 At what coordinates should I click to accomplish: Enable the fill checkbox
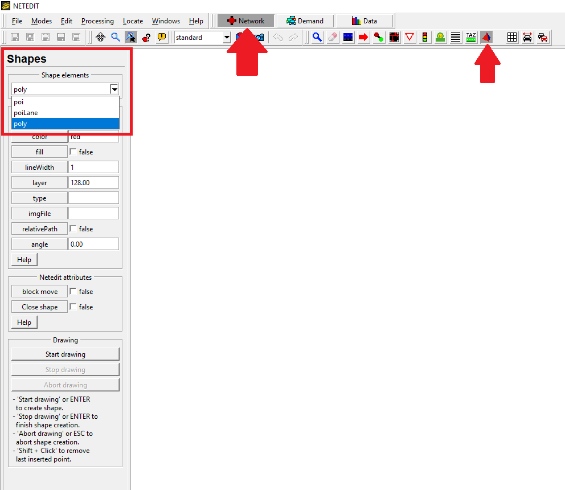[x=73, y=152]
